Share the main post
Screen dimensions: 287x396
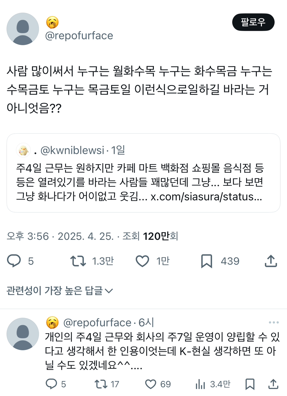point(271,261)
